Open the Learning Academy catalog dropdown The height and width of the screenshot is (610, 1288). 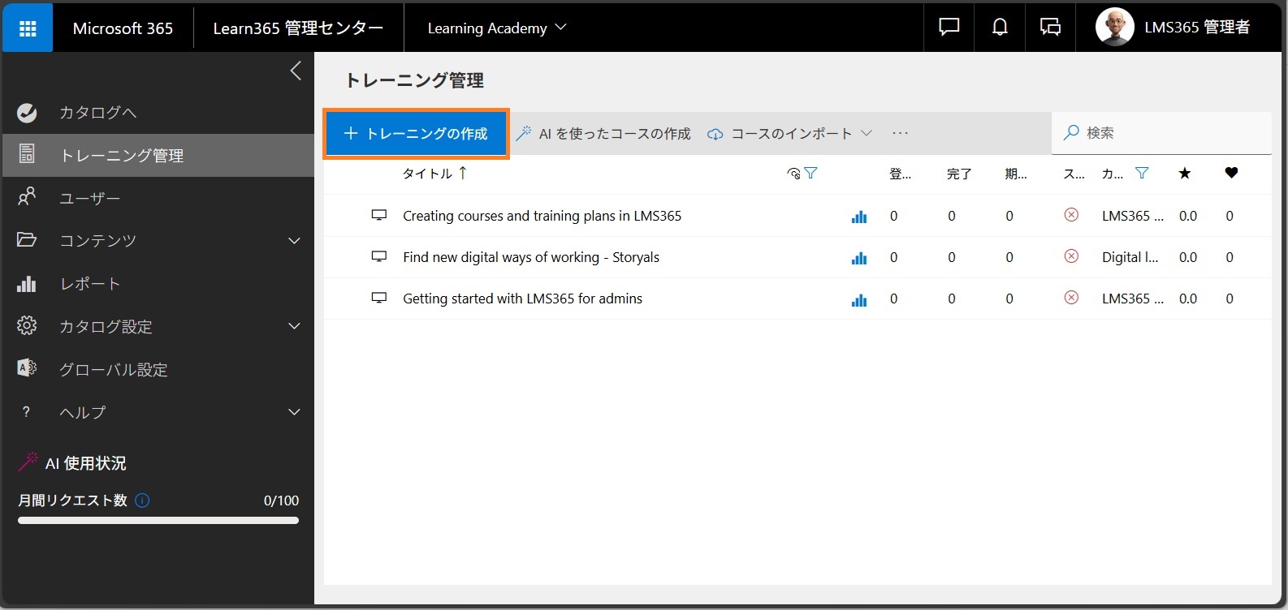(497, 28)
